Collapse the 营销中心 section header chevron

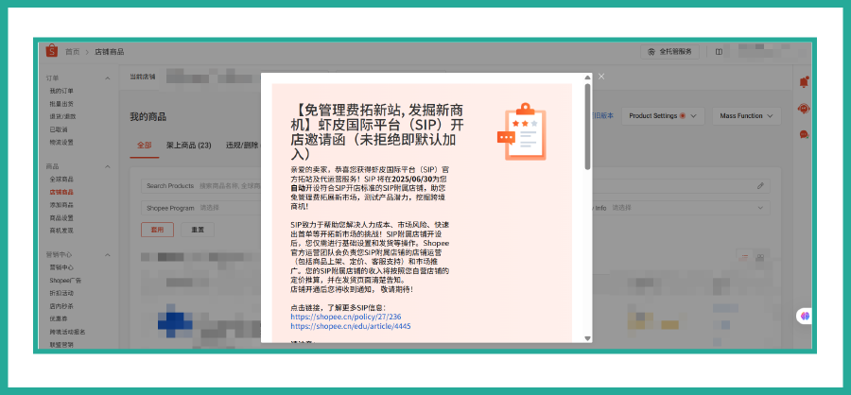tap(108, 254)
